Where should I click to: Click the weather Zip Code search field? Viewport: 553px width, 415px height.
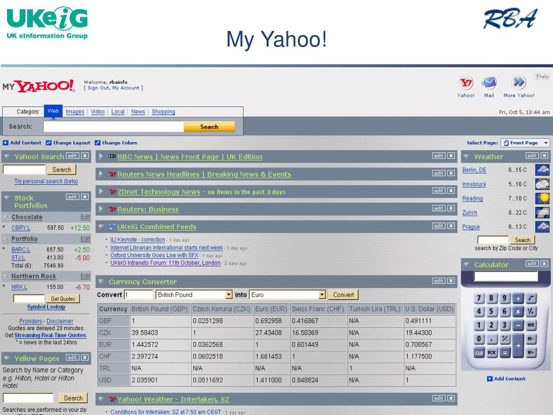pos(493,240)
